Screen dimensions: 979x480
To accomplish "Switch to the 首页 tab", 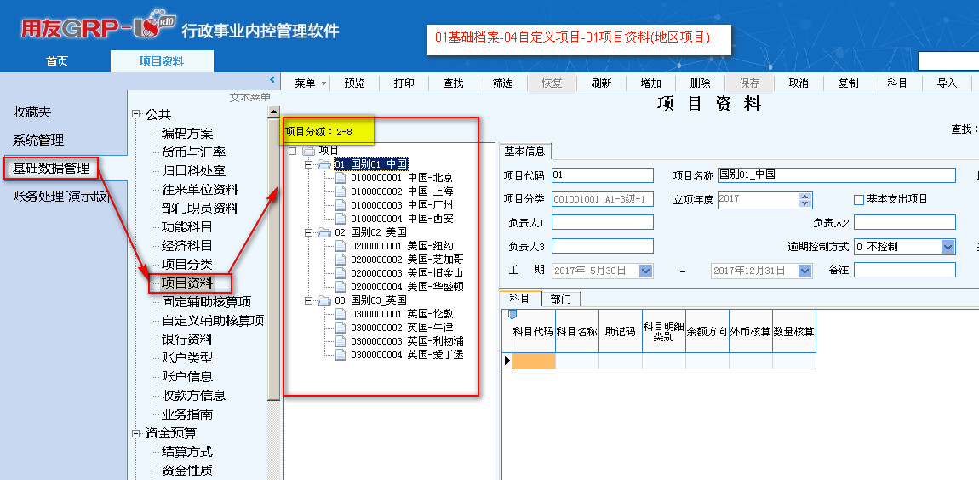I will (56, 61).
